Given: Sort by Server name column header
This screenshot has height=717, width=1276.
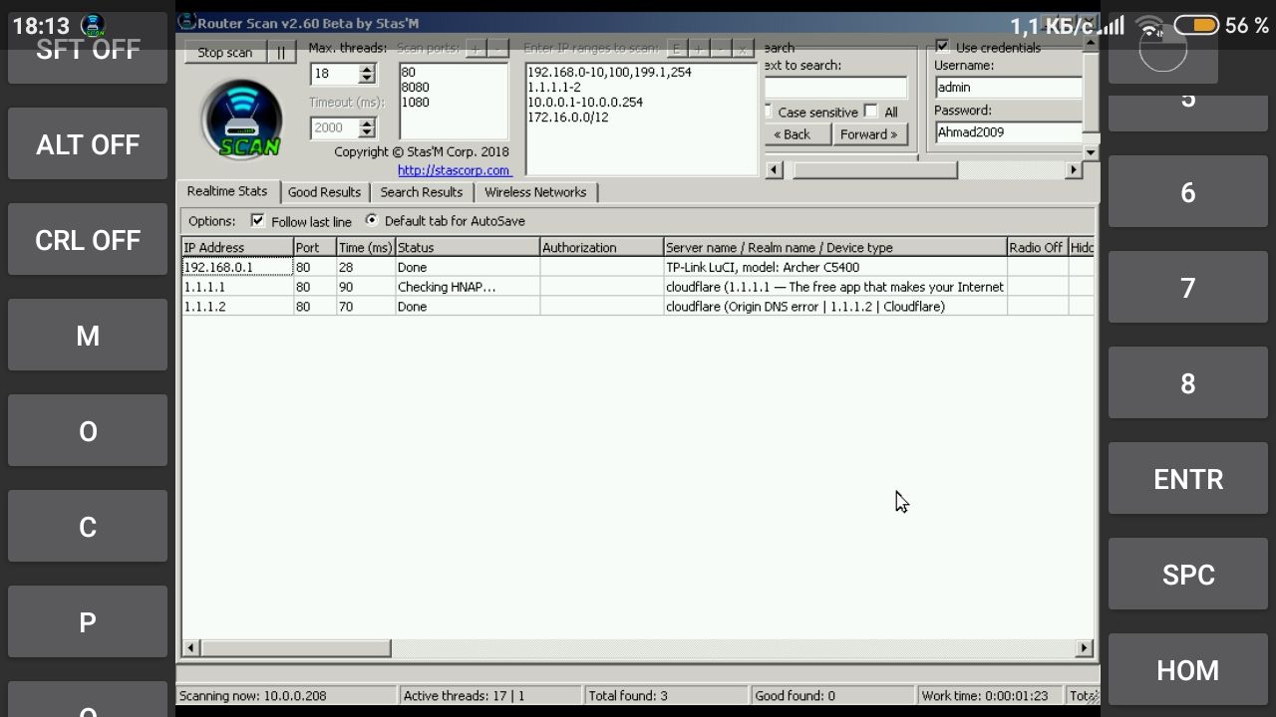Looking at the screenshot, I should (834, 247).
